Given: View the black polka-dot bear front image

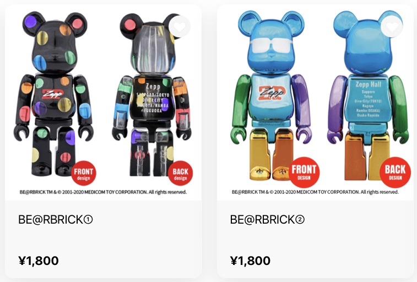Looking at the screenshot, I should tap(54, 94).
